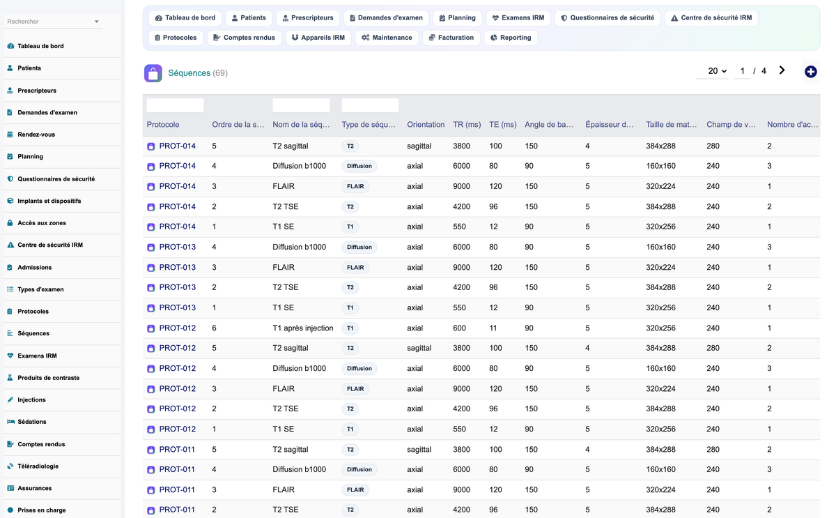Go to next page arrow
This screenshot has width=836, height=518.
(782, 70)
